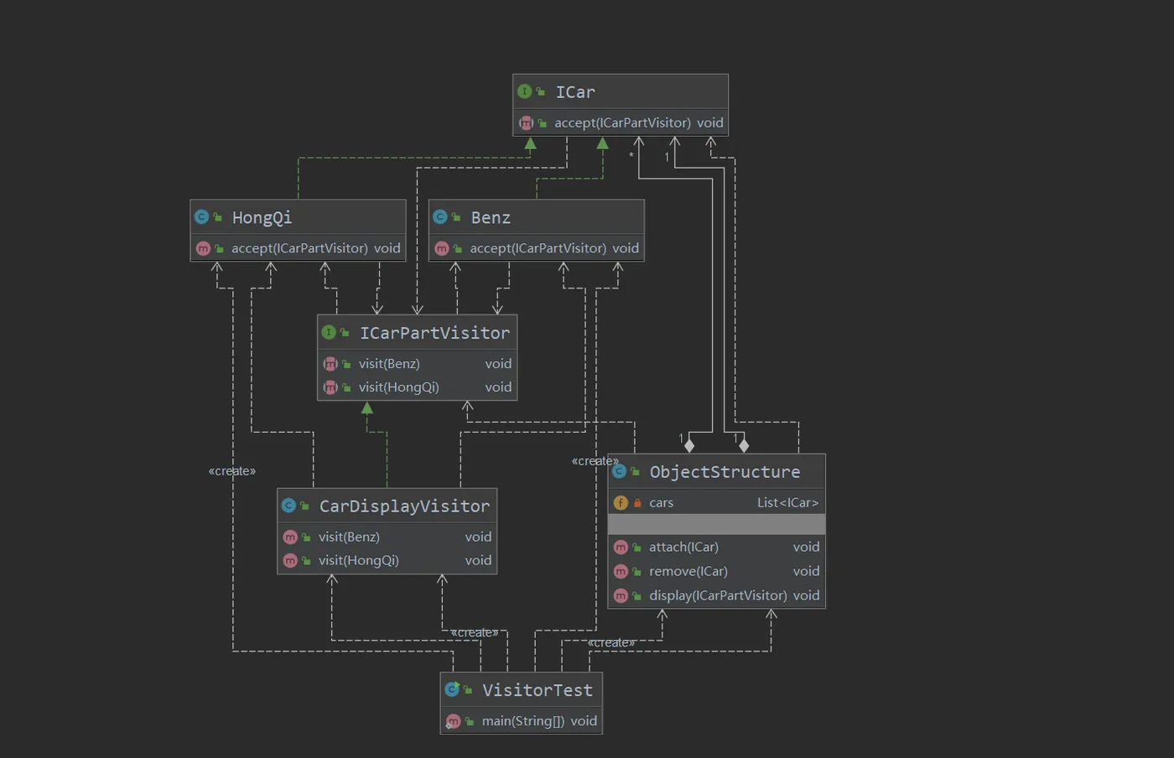Click accept(ICarPartVisitor) text in Benz

tap(538, 248)
